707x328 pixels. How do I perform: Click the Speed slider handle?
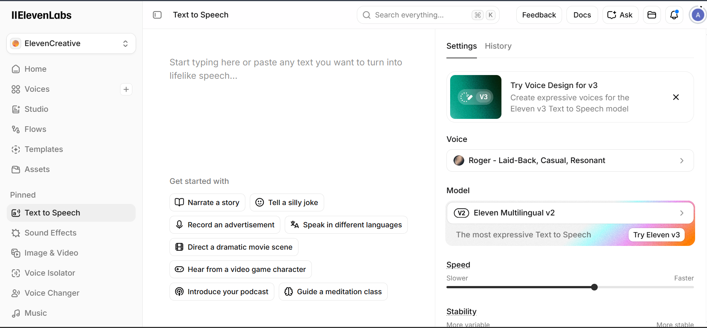594,287
